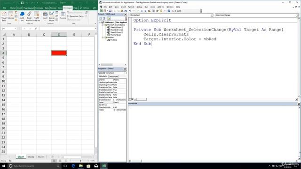This screenshot has height=169, width=301.
Task: Toggle VBA Design Mode toolbar icon
Action: 149,11
